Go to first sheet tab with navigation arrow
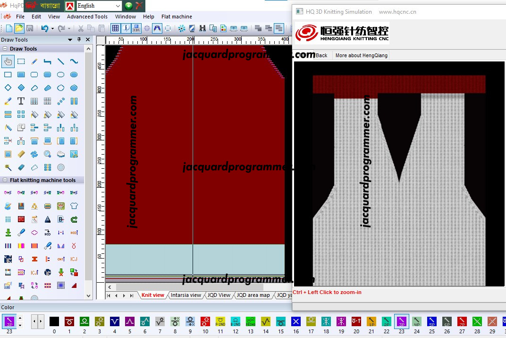Viewport: 506px width, 338px height. point(109,295)
